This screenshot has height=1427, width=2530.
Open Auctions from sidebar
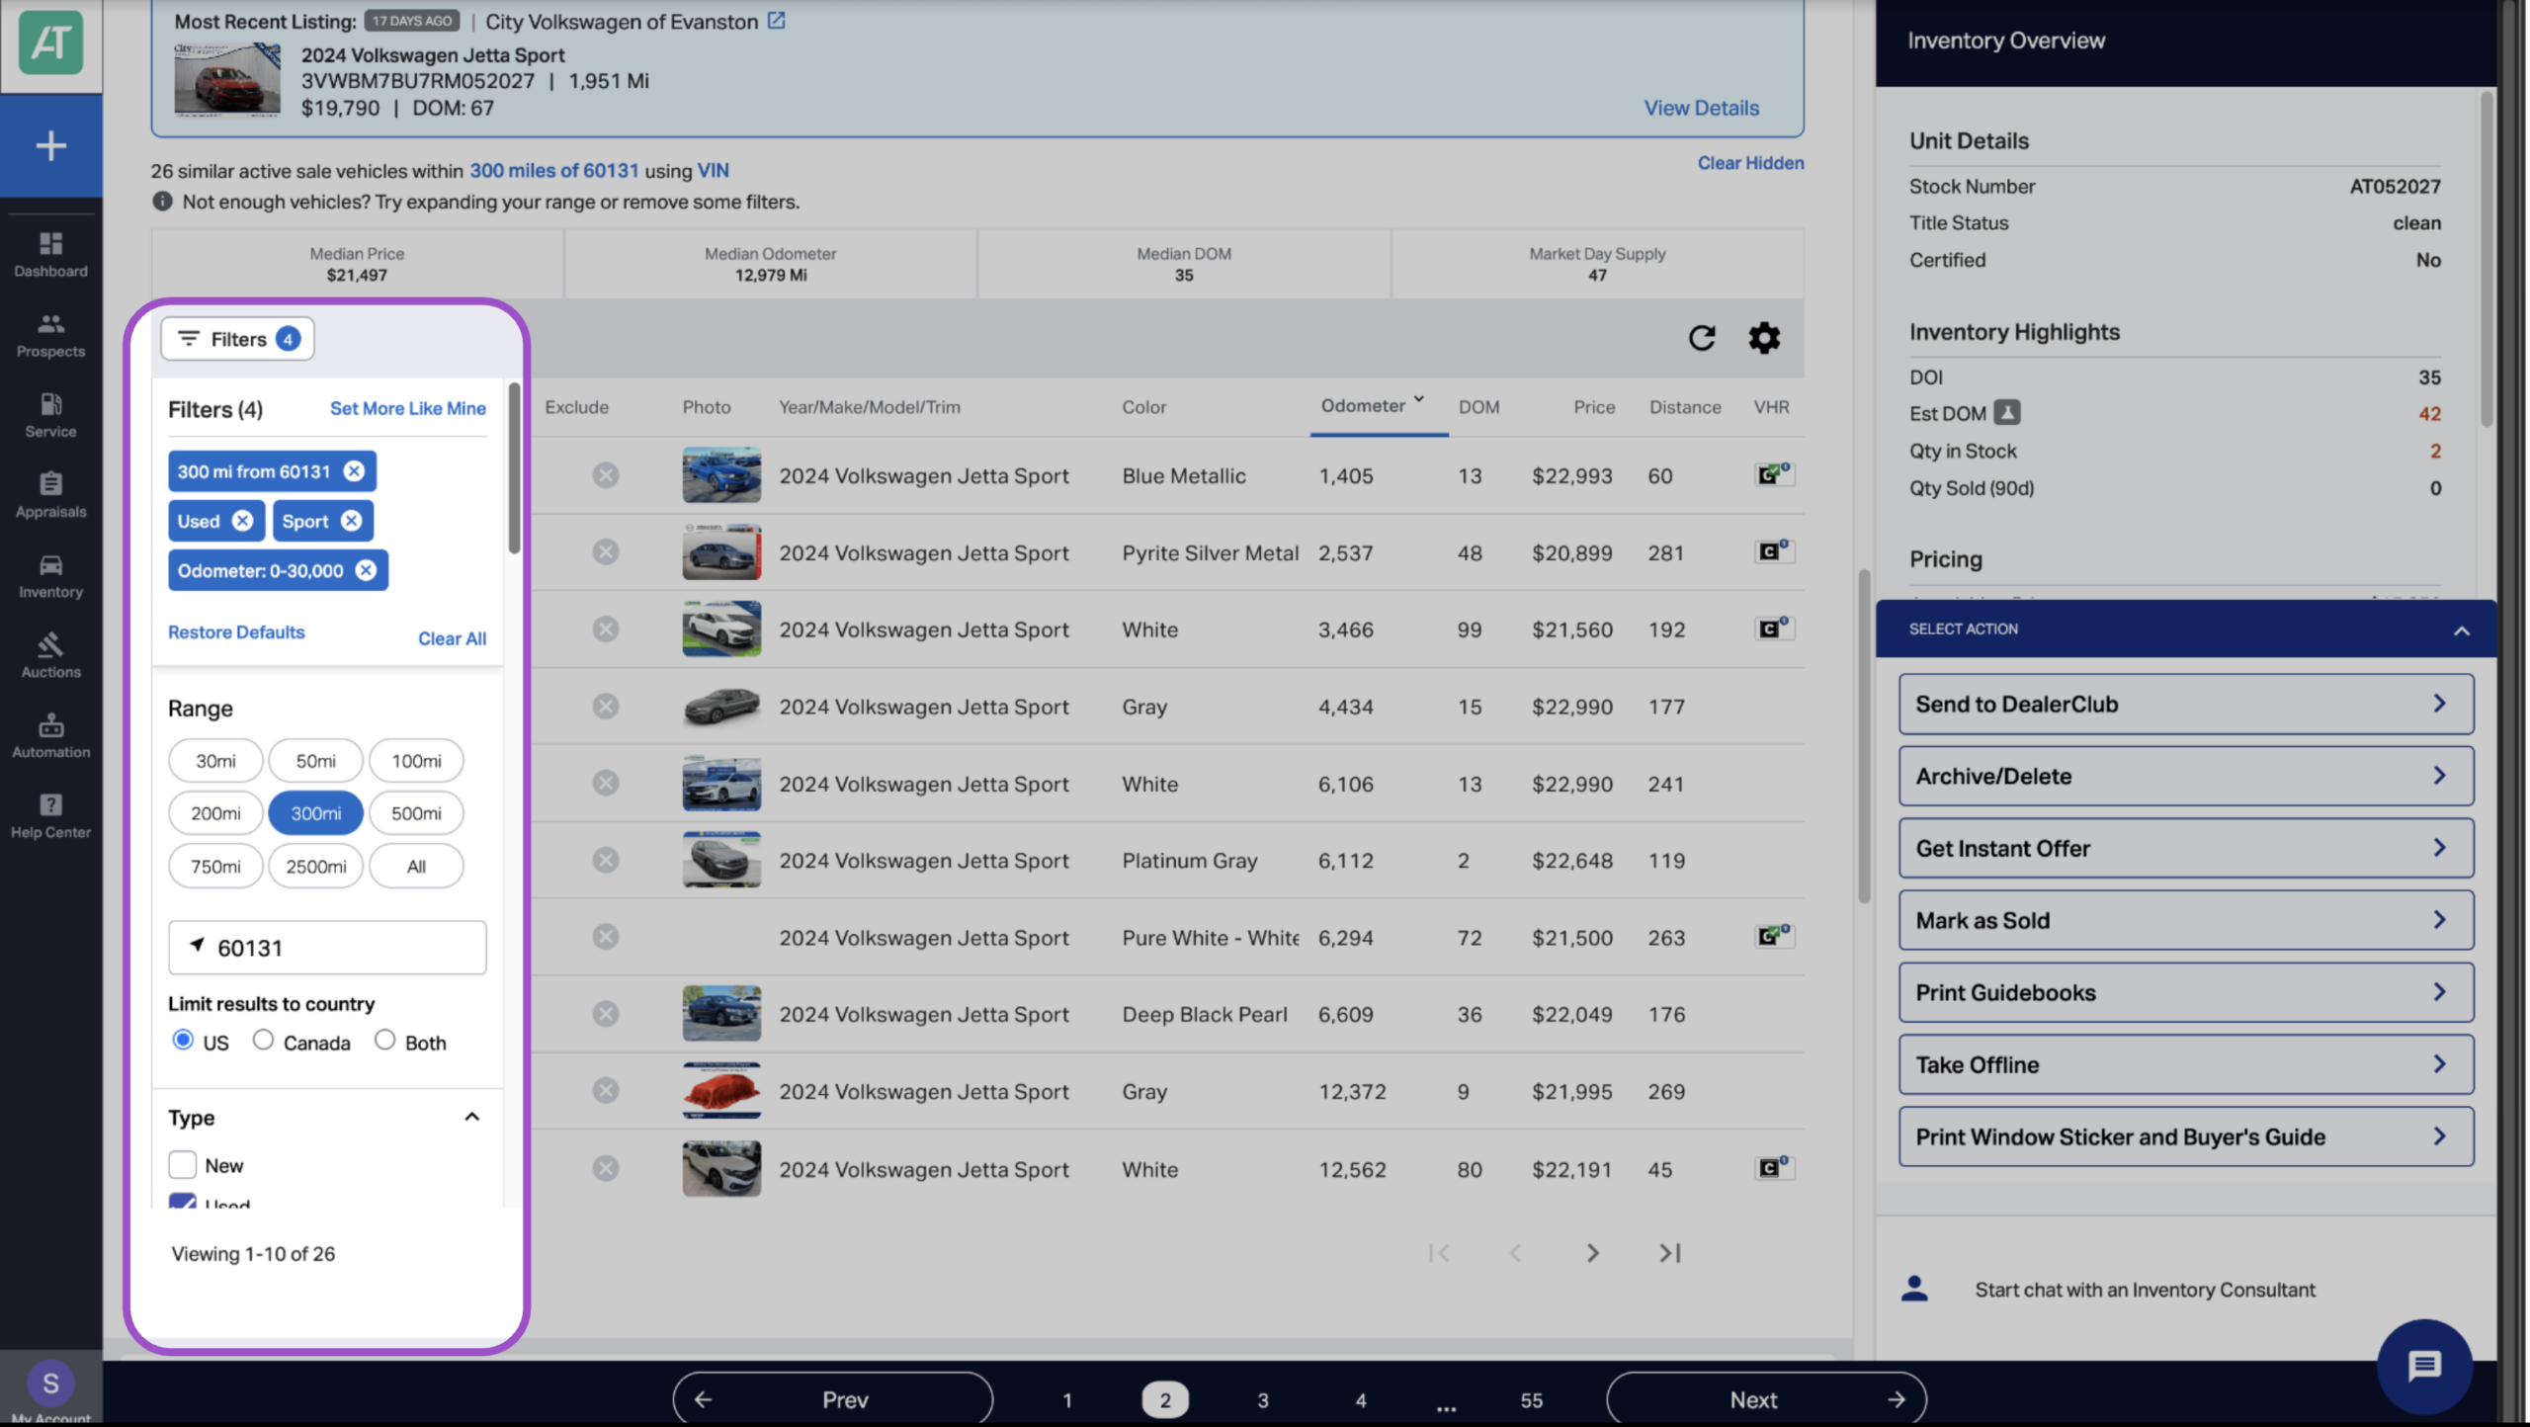pos(50,655)
